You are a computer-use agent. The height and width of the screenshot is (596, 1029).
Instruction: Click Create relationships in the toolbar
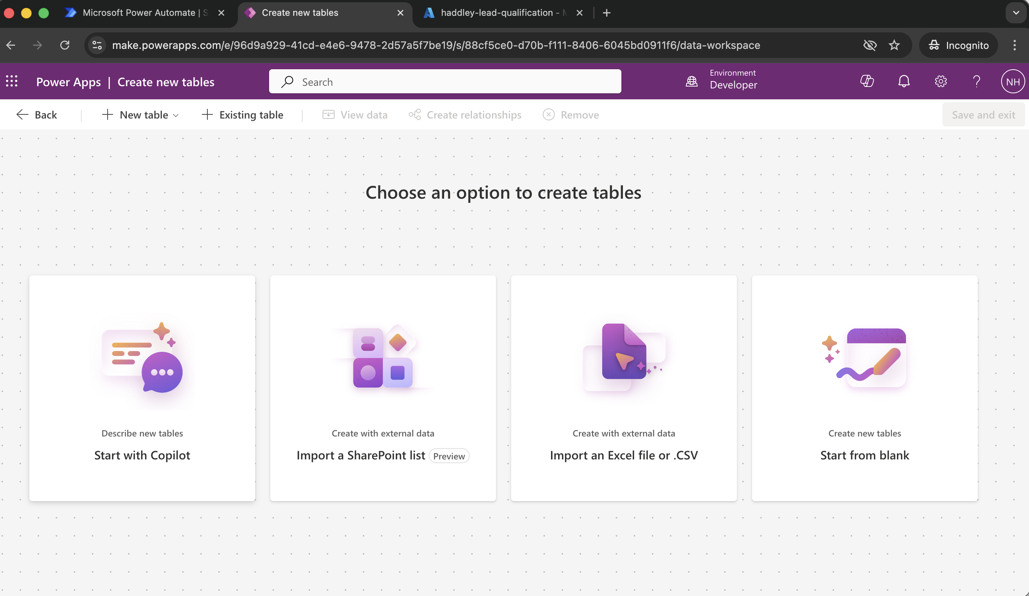465,115
